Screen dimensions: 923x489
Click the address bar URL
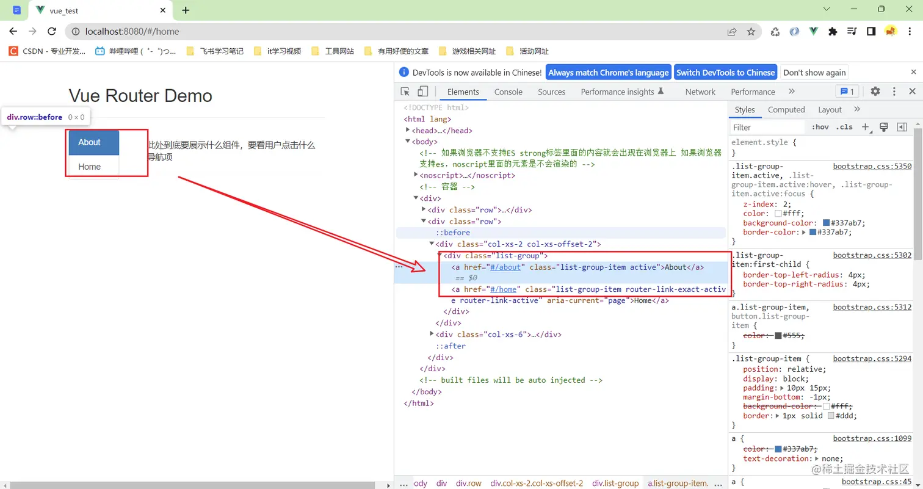132,31
